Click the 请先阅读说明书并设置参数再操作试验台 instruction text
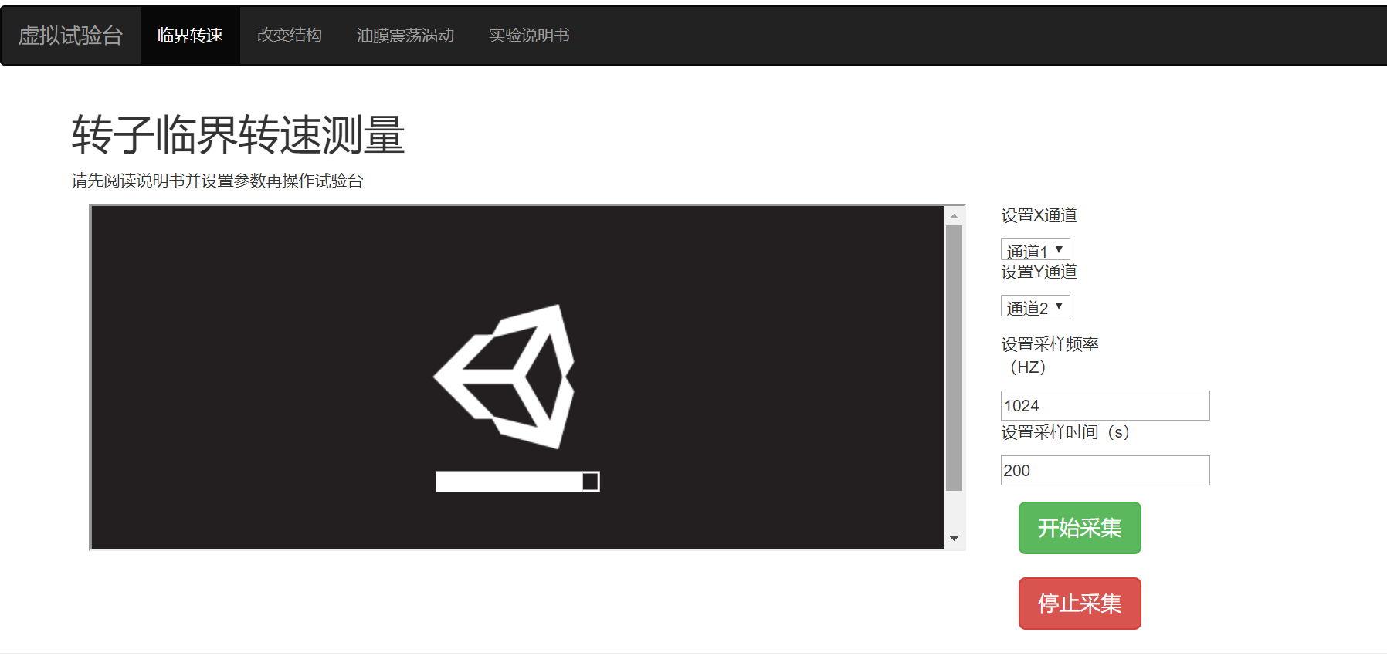Screen dimensions: 1387x656 (217, 181)
